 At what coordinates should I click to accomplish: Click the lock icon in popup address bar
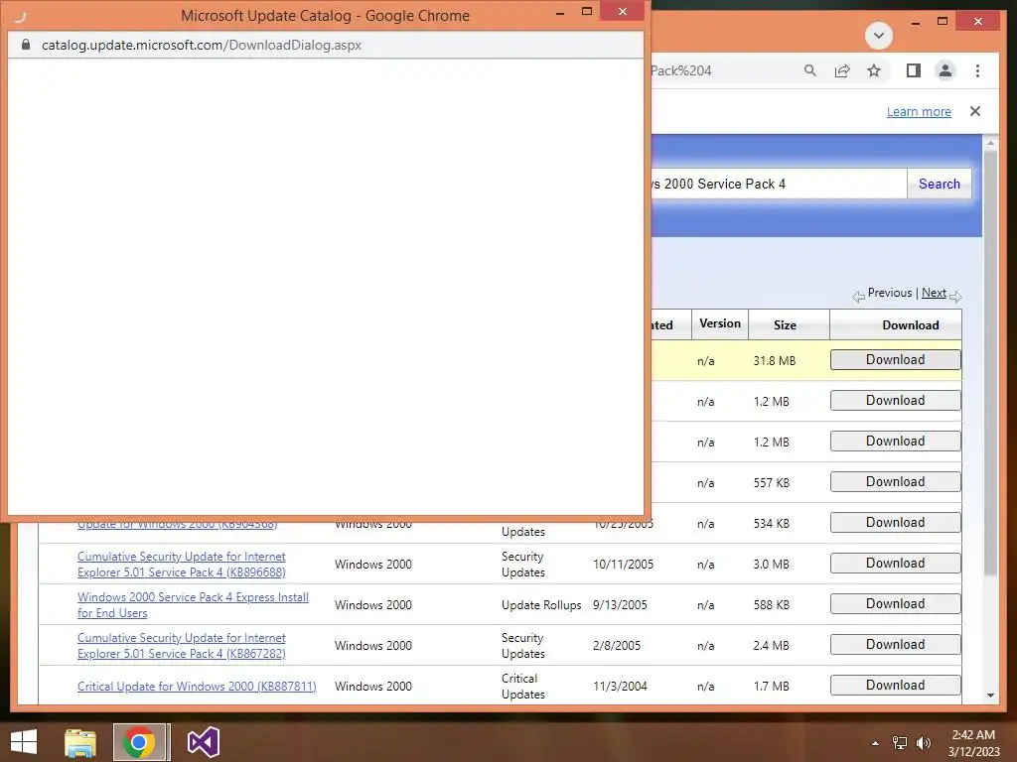point(25,45)
